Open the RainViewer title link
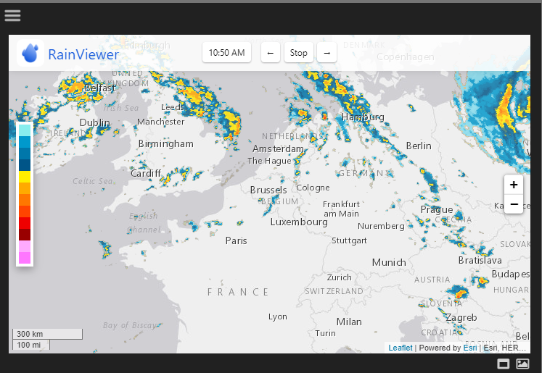The image size is (542, 373). [x=83, y=54]
